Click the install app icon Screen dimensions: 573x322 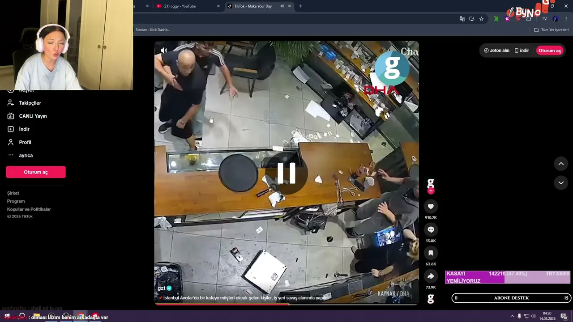pyautogui.click(x=471, y=19)
